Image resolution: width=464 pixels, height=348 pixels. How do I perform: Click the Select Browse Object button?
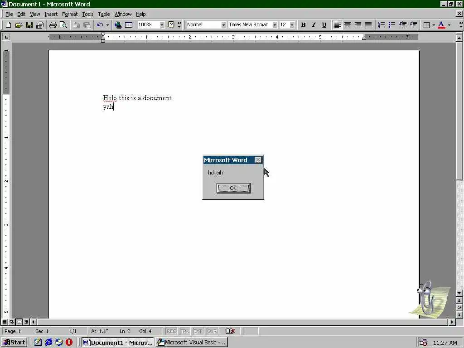[459, 308]
